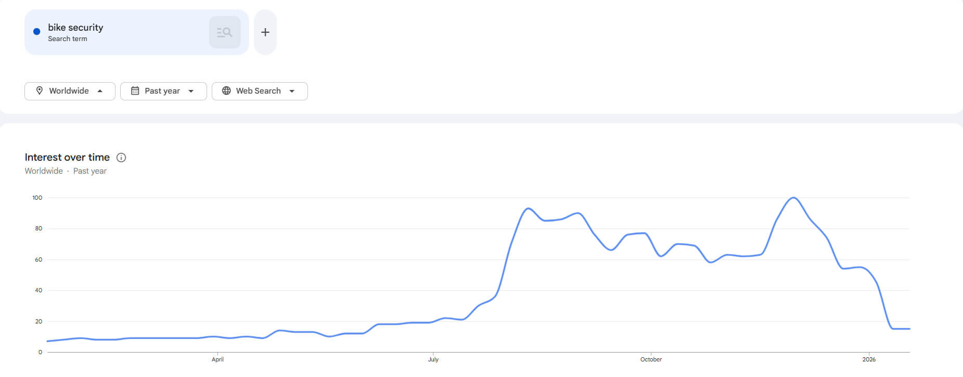
Task: Click the blue dot beside bike security
Action: pyautogui.click(x=37, y=32)
